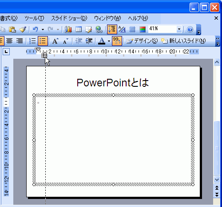
Task: Open the Tables and Borders tool
Action: tap(88, 29)
